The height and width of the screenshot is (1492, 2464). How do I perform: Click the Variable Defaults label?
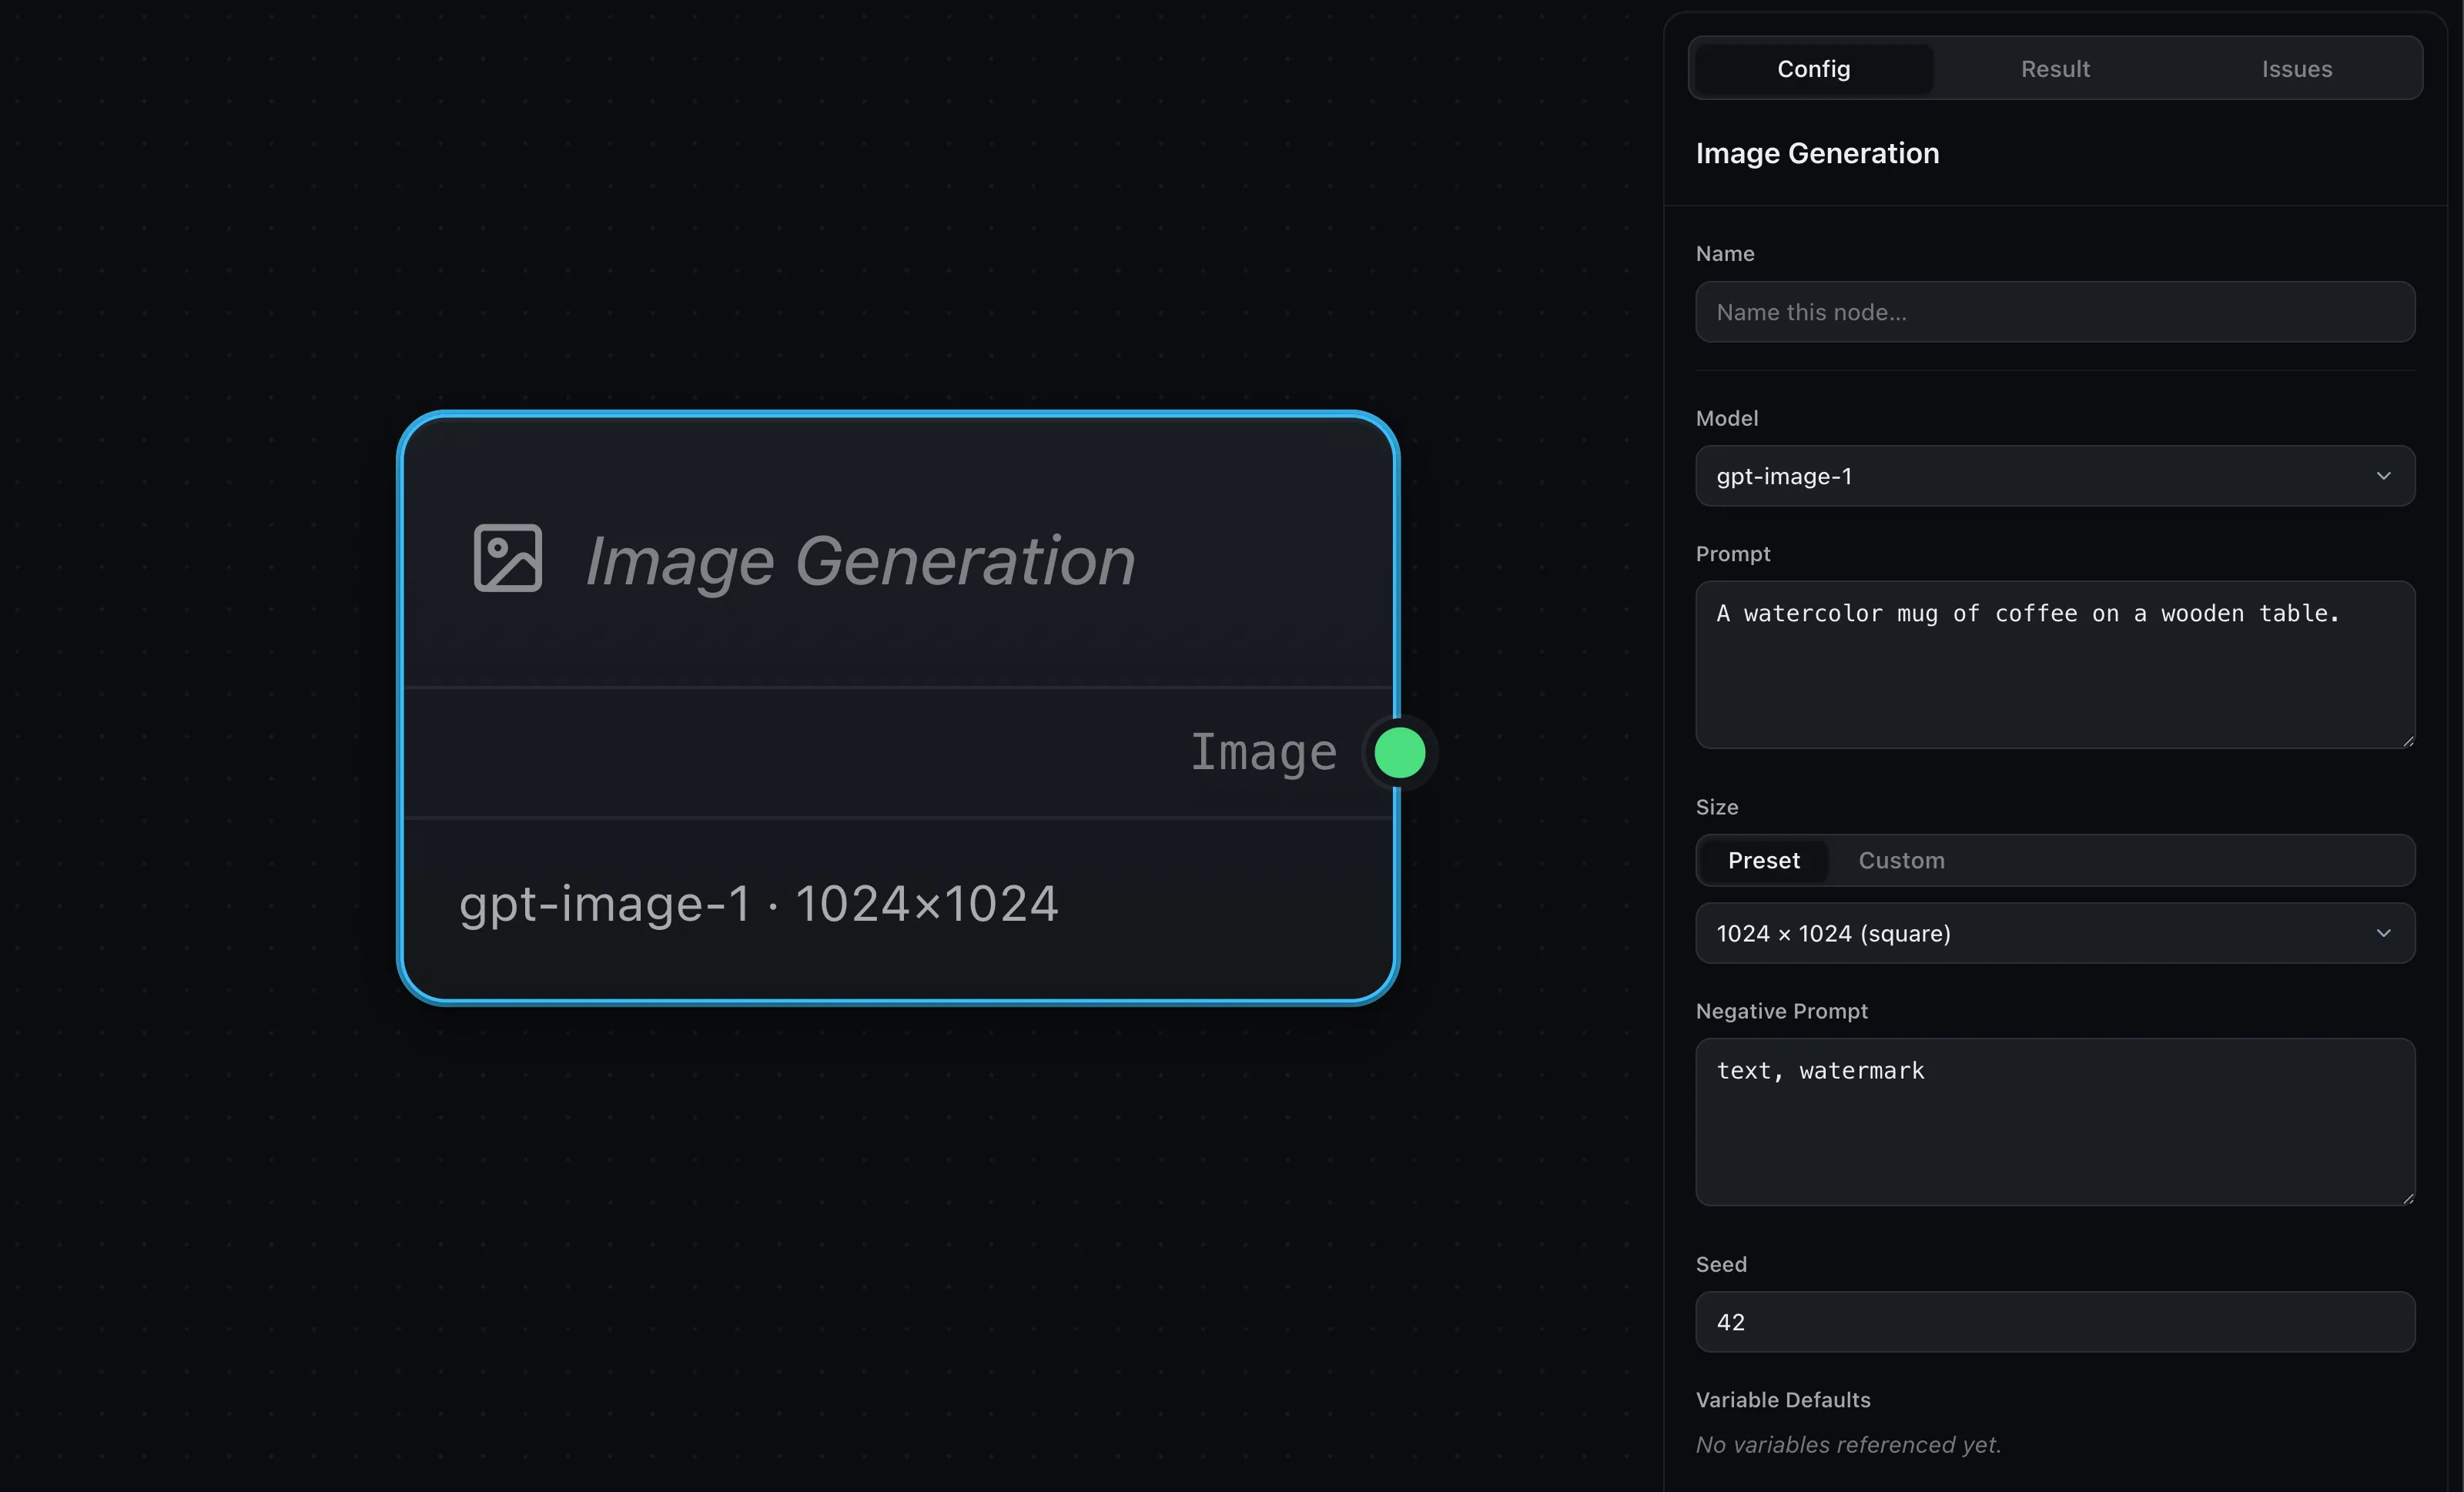click(1783, 1400)
